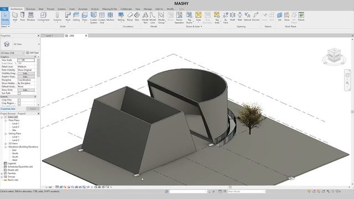Toggle the Crop View checkbox
This screenshot has width=354, height=199.
[x=19, y=100]
